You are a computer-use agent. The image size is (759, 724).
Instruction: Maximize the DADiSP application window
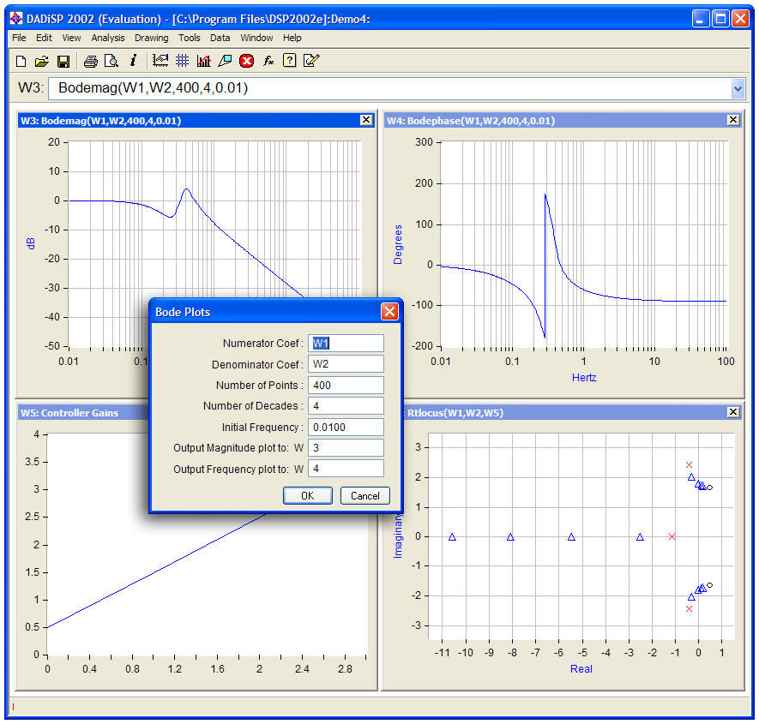coord(720,19)
